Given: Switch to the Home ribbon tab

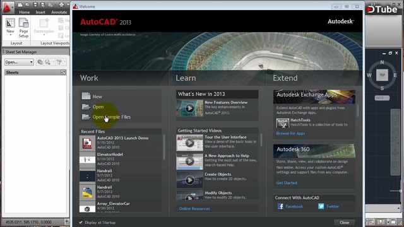Looking at the screenshot, I should click(24, 12).
